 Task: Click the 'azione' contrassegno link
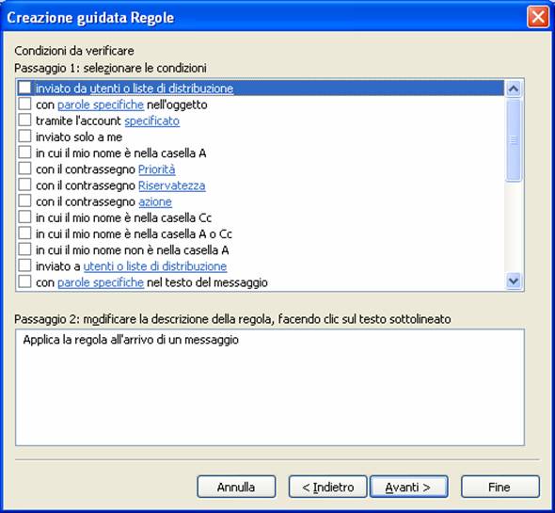(155, 202)
